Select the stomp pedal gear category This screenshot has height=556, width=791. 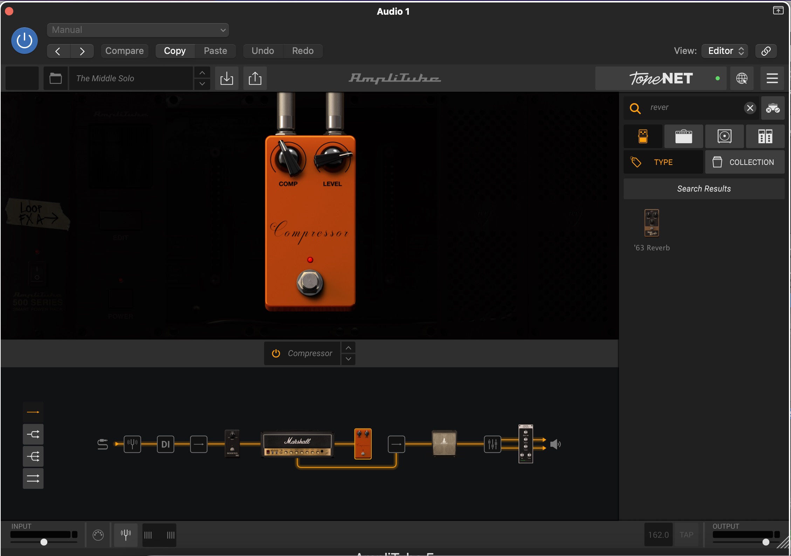click(x=643, y=136)
